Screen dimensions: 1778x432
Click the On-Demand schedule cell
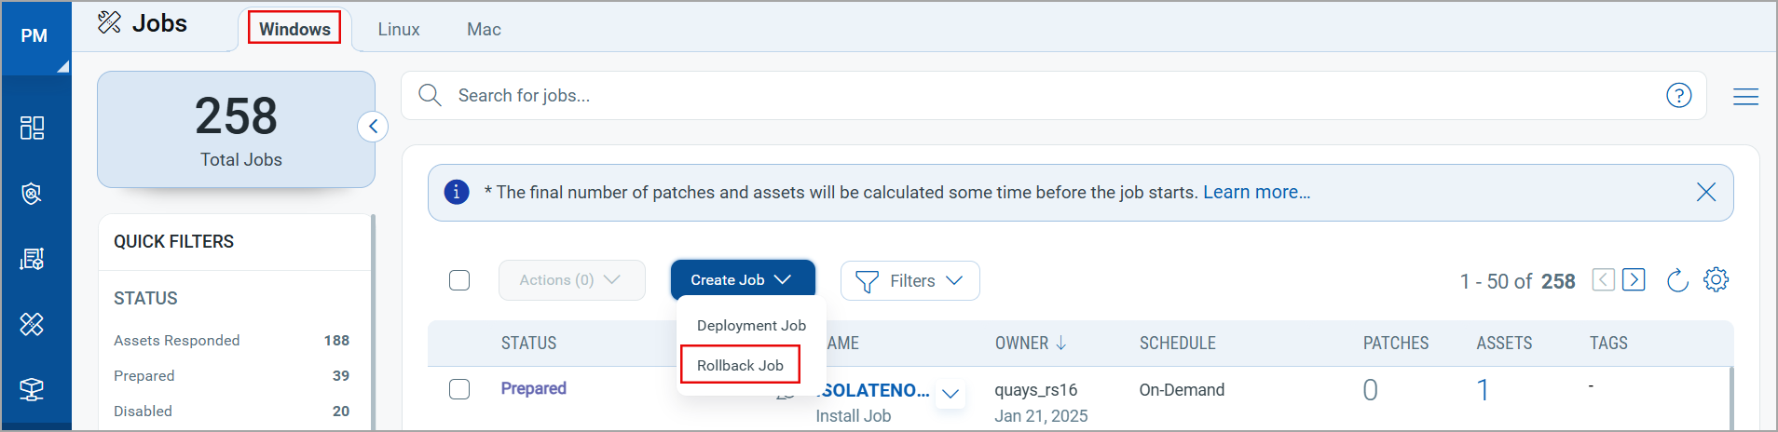1182,390
